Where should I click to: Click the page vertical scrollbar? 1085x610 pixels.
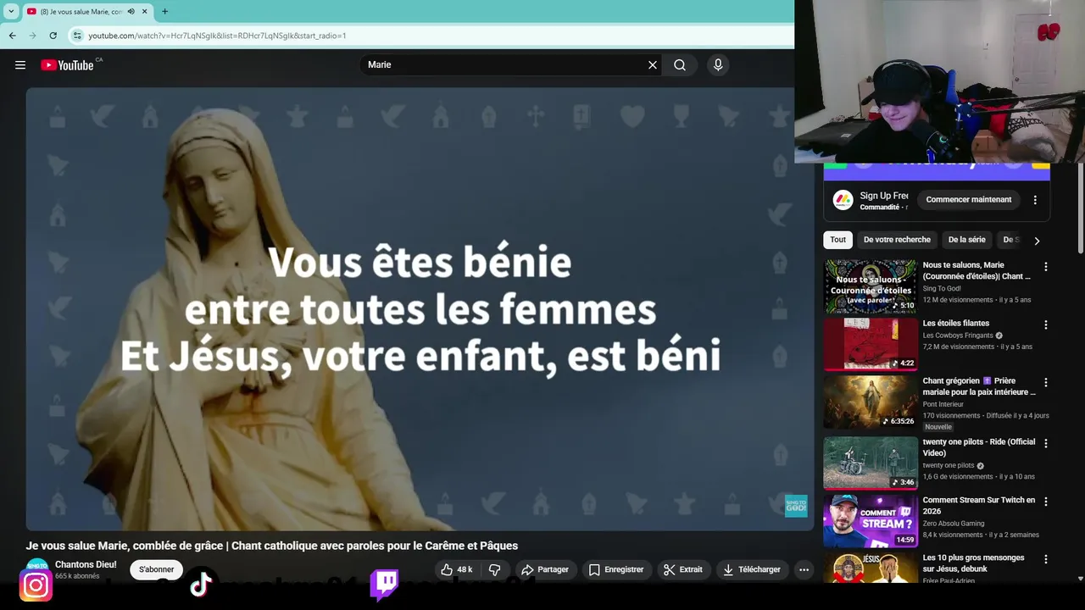click(1080, 208)
